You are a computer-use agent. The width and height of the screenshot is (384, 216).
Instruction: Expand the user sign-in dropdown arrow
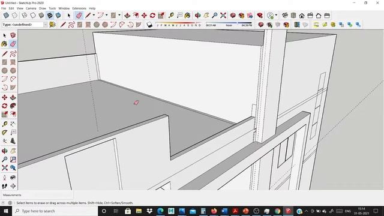pos(276,15)
